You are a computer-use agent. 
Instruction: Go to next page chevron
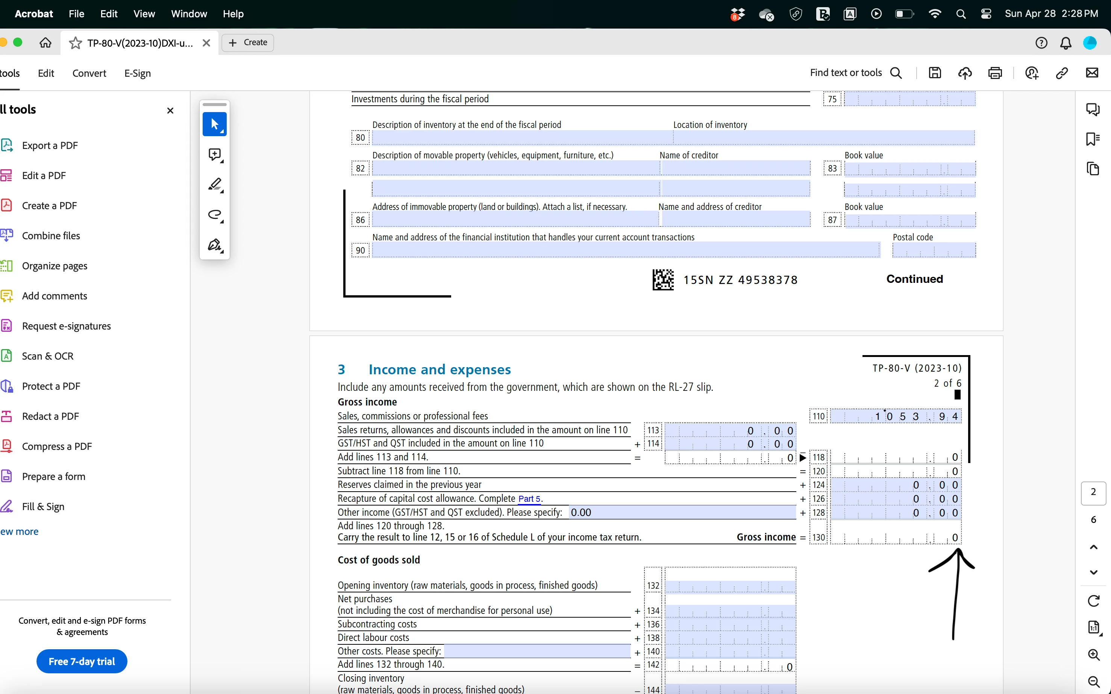click(x=1093, y=572)
